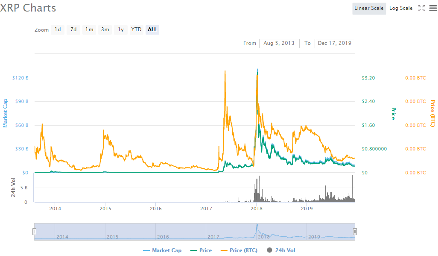The height and width of the screenshot is (256, 438).
Task: Toggle the Price series in the legend
Action: (x=201, y=250)
